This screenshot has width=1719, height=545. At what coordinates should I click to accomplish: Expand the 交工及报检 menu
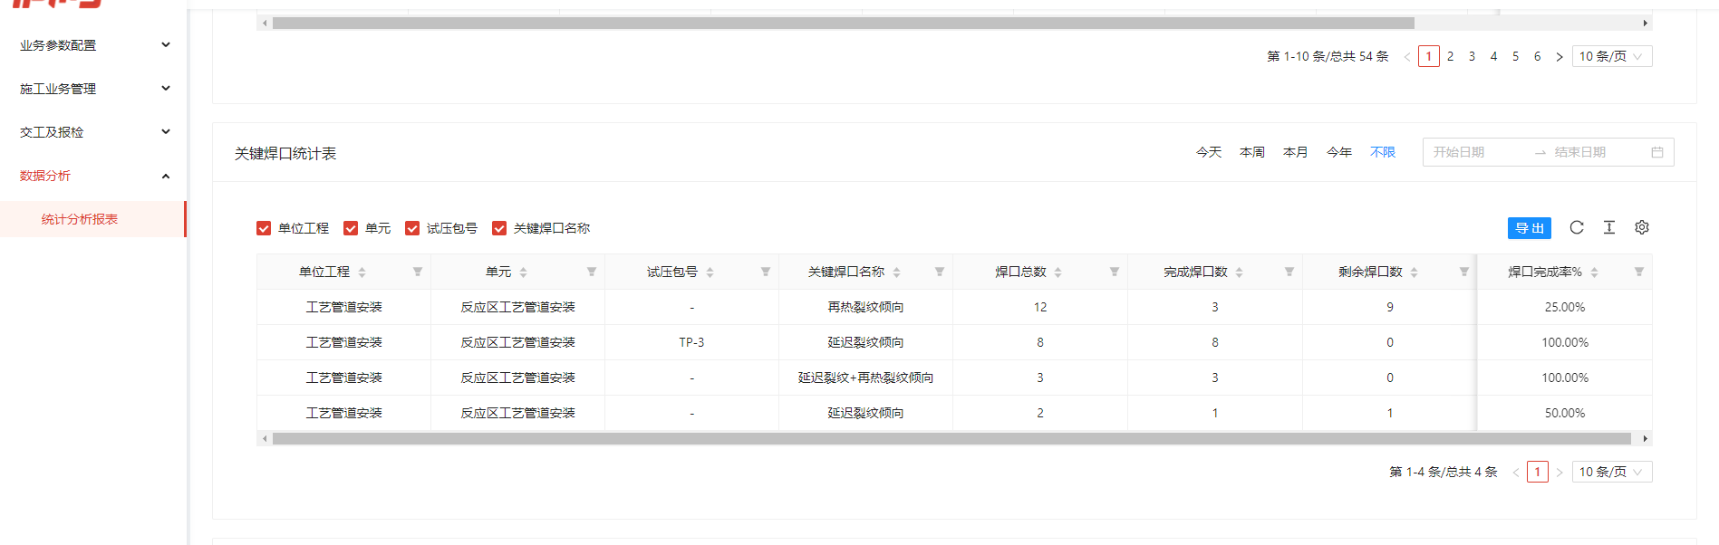click(x=92, y=132)
